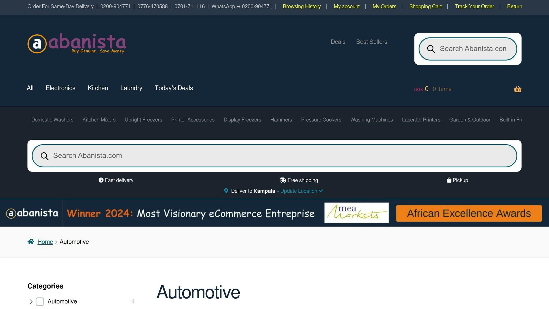Screen dimensions: 549x309
Task: Open the LaserJet Printers category link
Action: click(x=421, y=120)
